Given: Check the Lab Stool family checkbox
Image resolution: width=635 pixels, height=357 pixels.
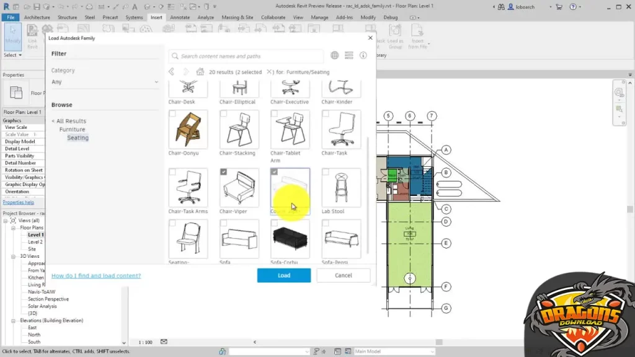Looking at the screenshot, I should [x=326, y=172].
